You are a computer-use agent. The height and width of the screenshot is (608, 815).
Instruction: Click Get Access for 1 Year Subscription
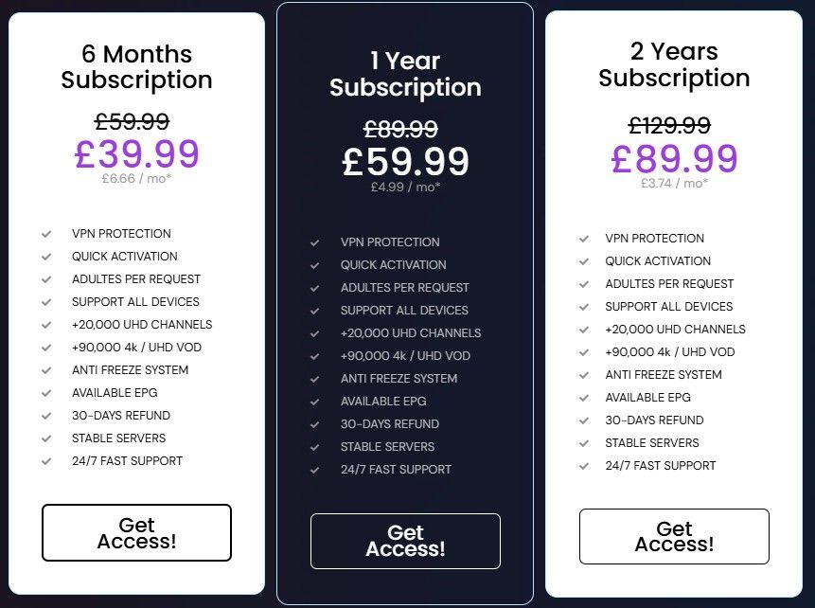pos(405,541)
